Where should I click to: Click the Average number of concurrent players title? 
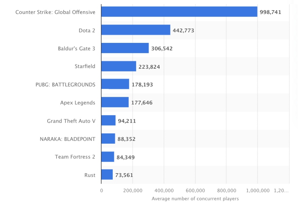point(195,199)
